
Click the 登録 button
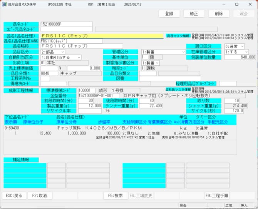[169, 13]
